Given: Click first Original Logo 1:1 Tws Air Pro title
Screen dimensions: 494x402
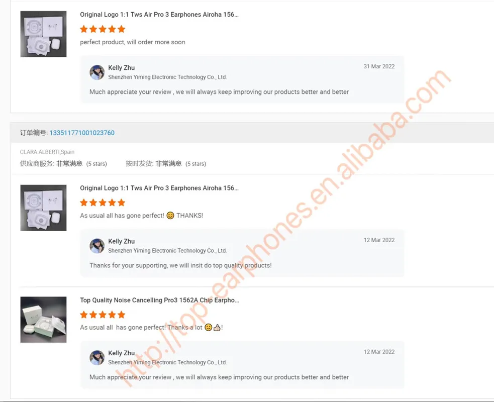Looking at the screenshot, I should click(x=159, y=15).
